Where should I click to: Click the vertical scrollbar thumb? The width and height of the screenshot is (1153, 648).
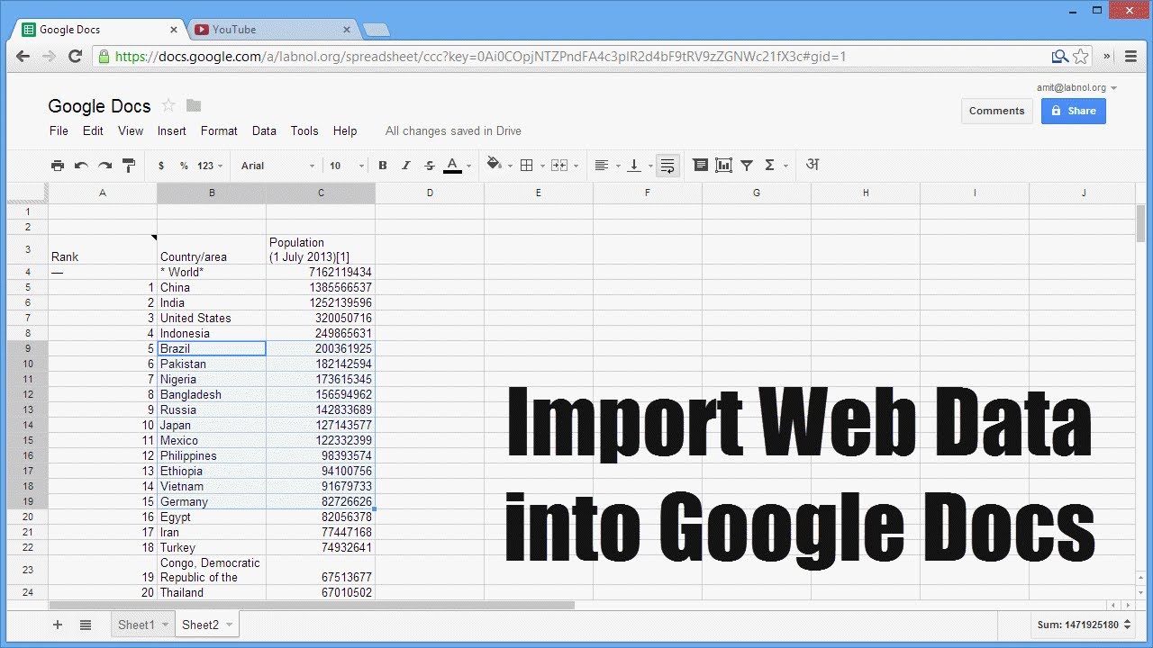[x=1140, y=223]
